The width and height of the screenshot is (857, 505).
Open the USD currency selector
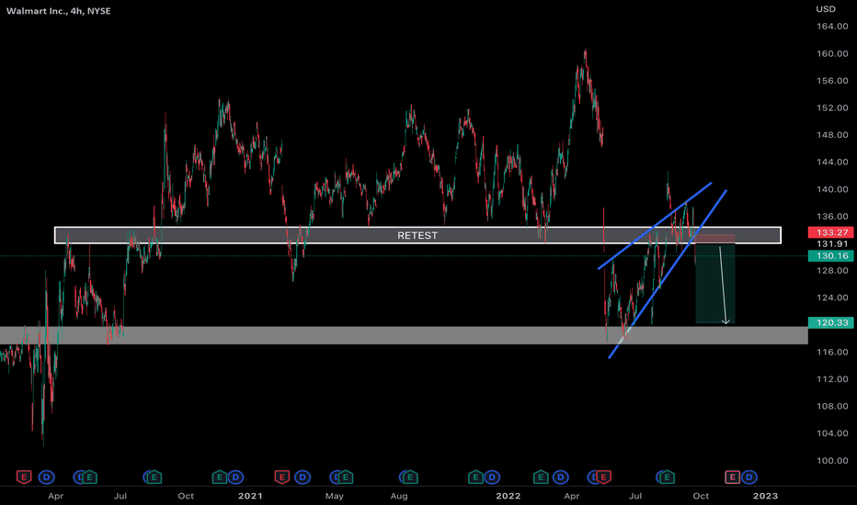(826, 9)
